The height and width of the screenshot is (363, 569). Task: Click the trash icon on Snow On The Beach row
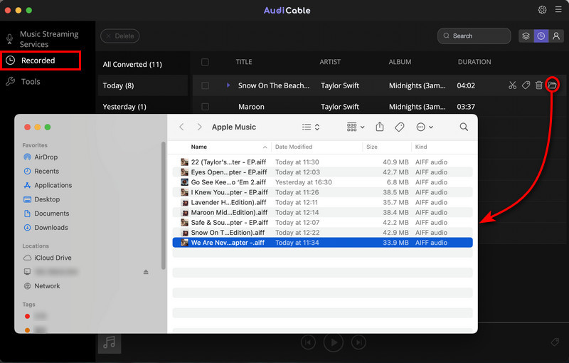click(x=539, y=85)
